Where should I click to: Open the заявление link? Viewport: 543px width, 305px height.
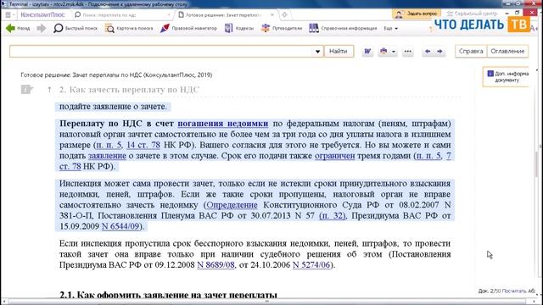107,156
